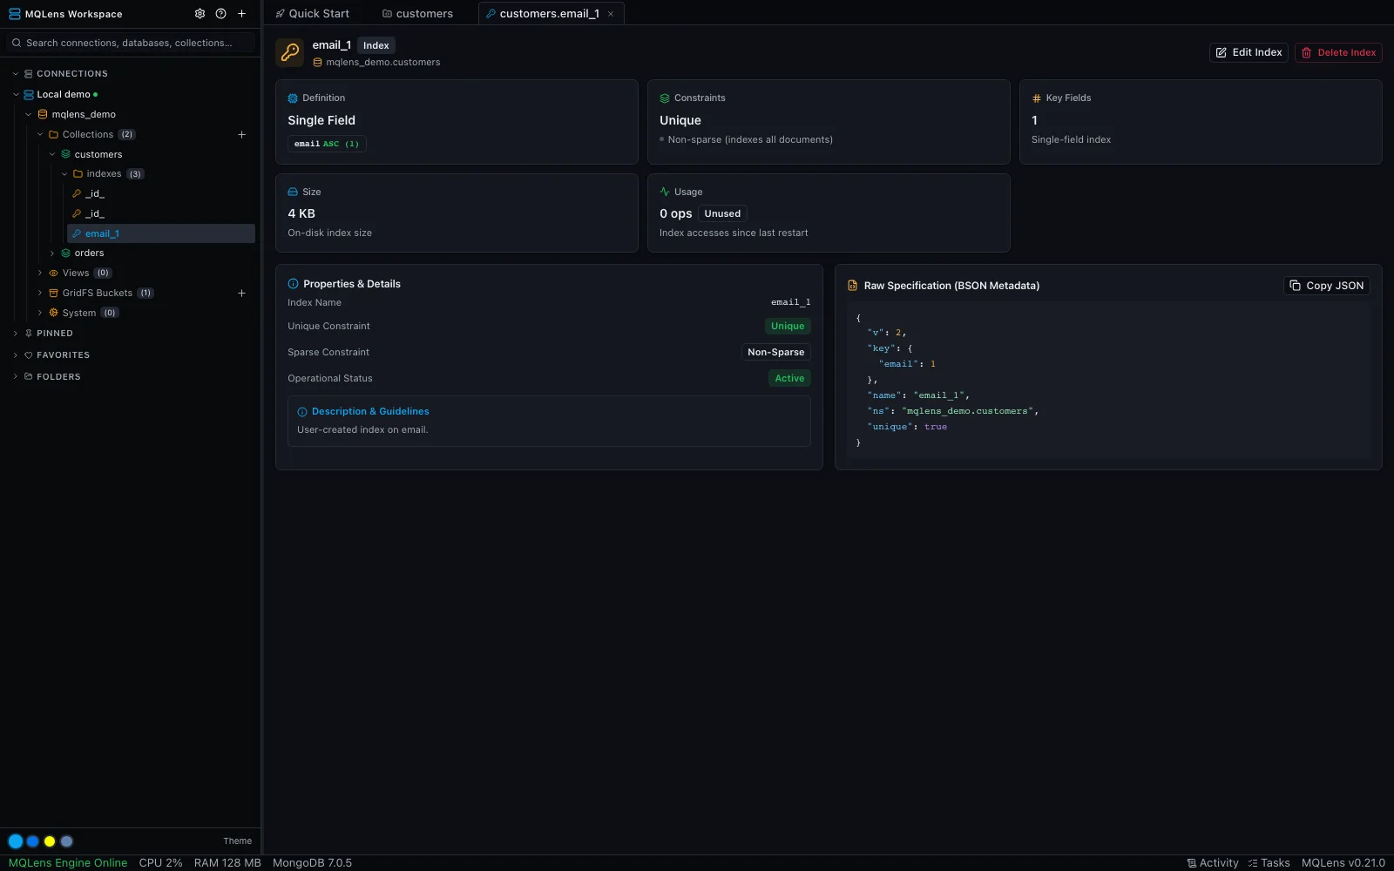The image size is (1394, 871).
Task: Open Tasks in the status bar
Action: click(1269, 863)
